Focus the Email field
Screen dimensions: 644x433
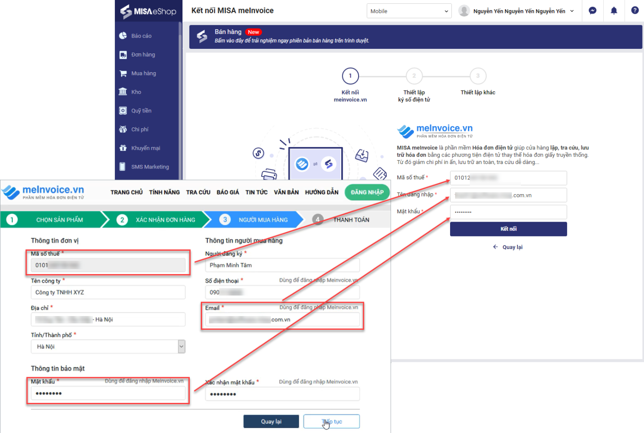282,319
